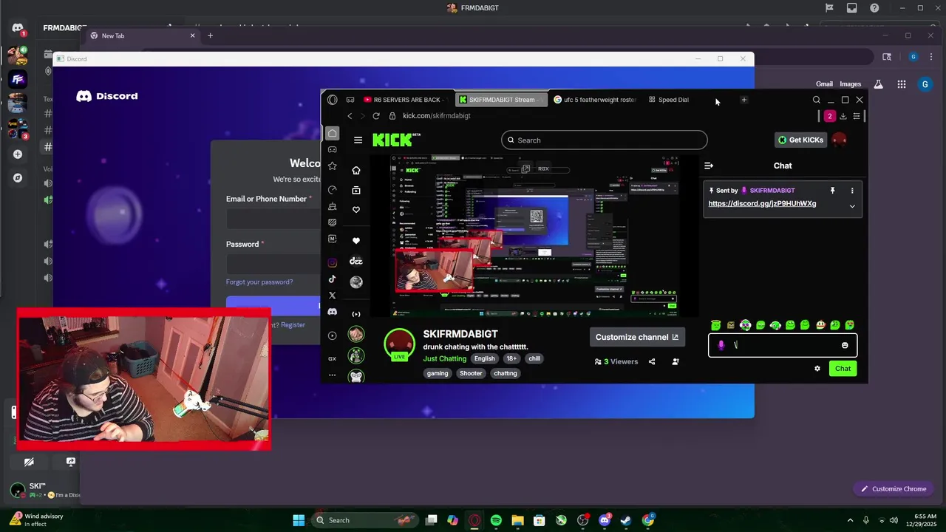Open Opera easy setup sliders icon
The width and height of the screenshot is (946, 532).
pyautogui.click(x=857, y=116)
